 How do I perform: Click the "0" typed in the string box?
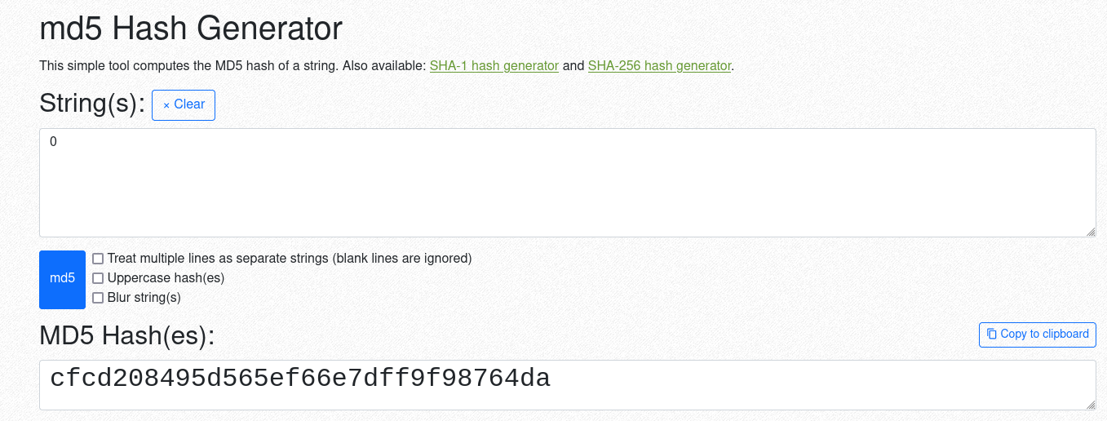pos(54,142)
